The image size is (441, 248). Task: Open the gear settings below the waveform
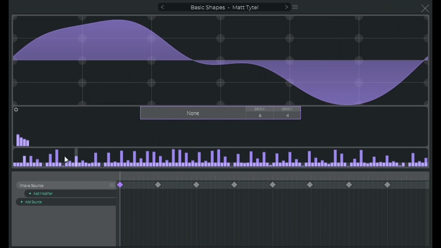click(x=16, y=110)
